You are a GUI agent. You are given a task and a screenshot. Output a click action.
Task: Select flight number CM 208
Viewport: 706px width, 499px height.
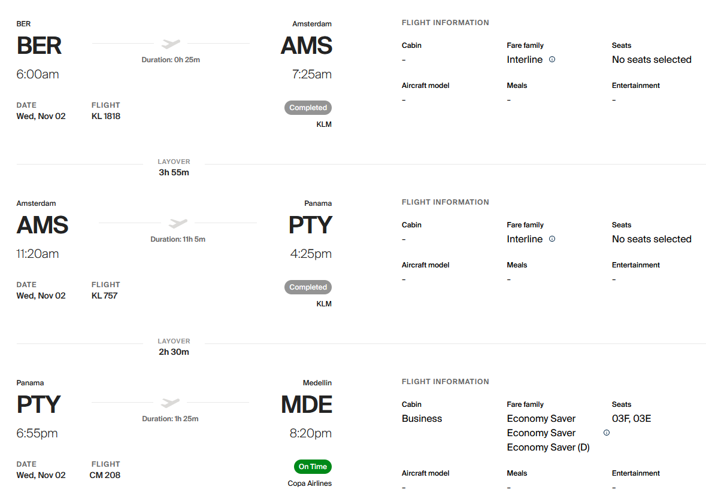(106, 475)
